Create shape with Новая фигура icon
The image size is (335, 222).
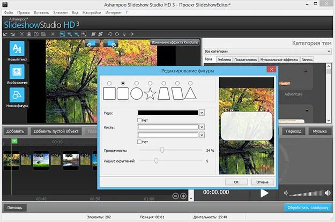click(17, 95)
